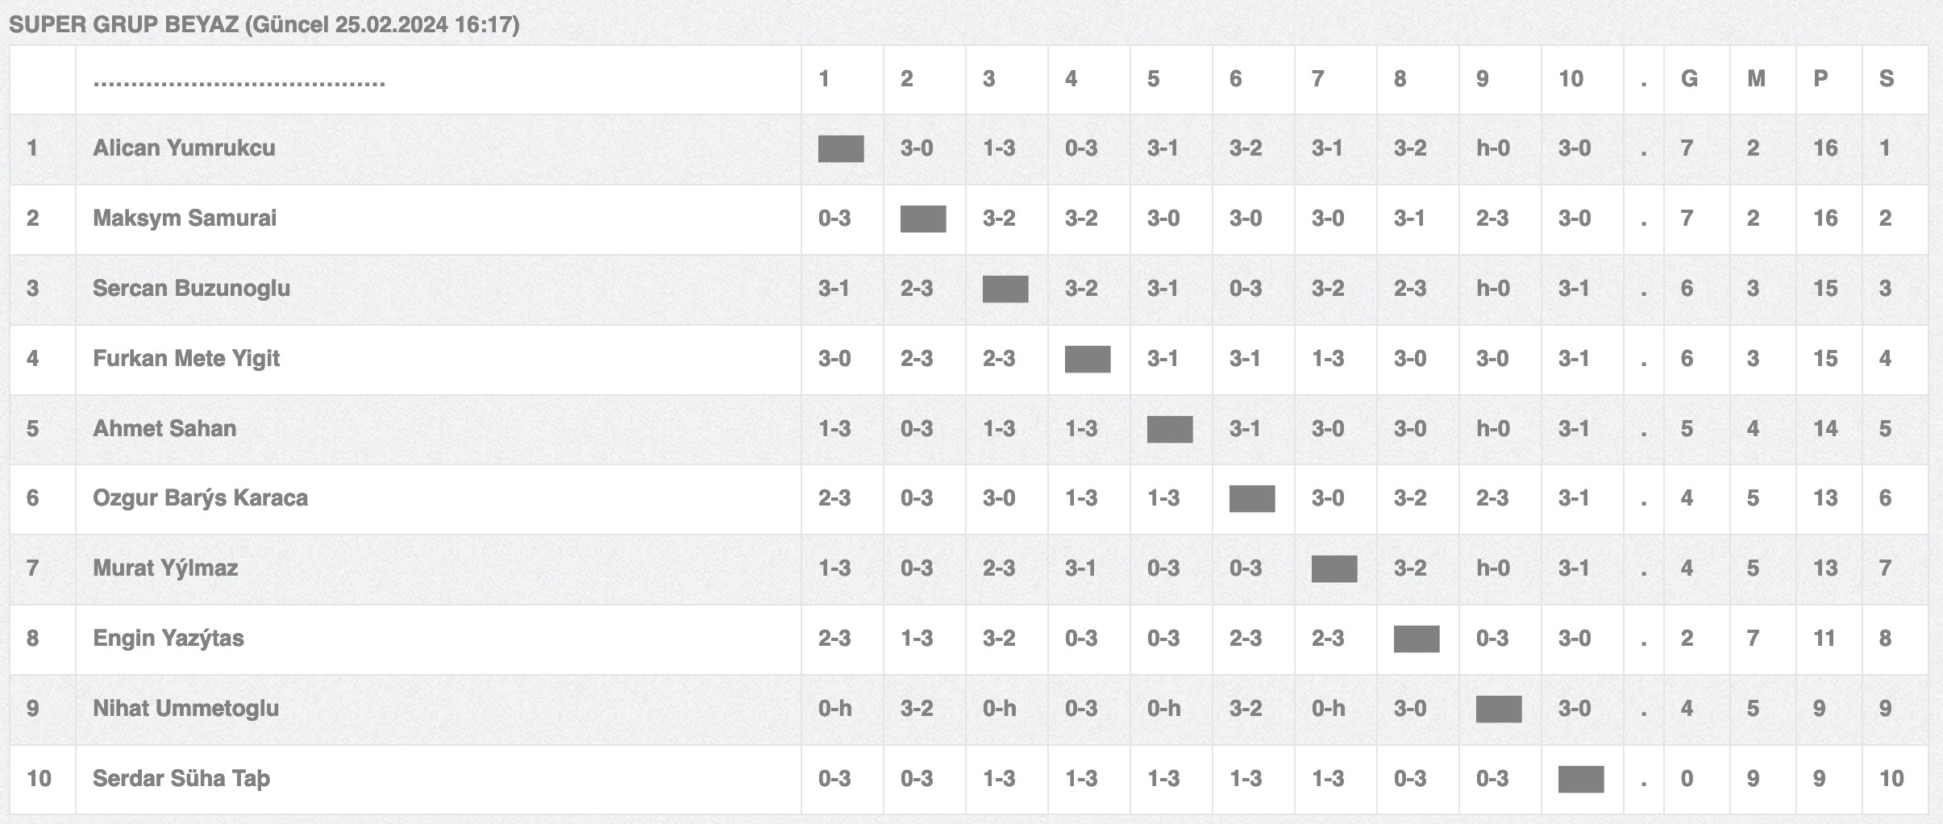
Task: Click Murat Yýlmaz name cell
Action: [439, 569]
